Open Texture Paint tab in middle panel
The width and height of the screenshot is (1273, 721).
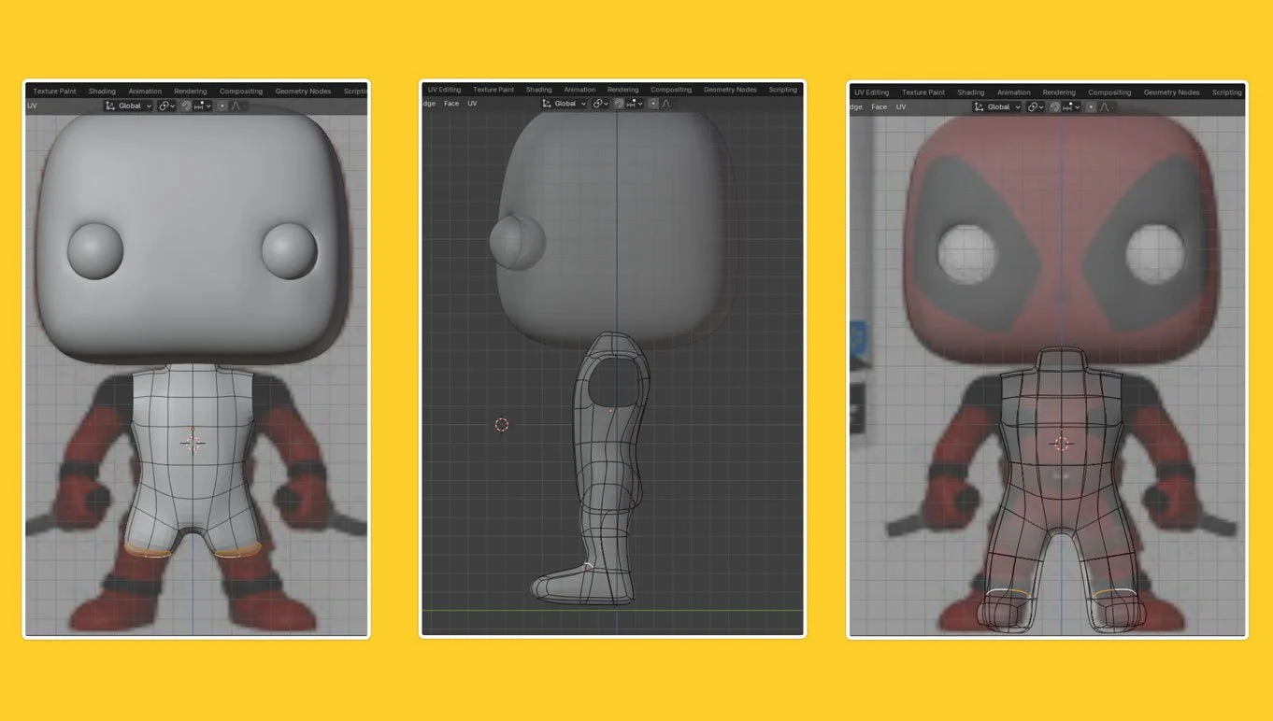pos(493,90)
